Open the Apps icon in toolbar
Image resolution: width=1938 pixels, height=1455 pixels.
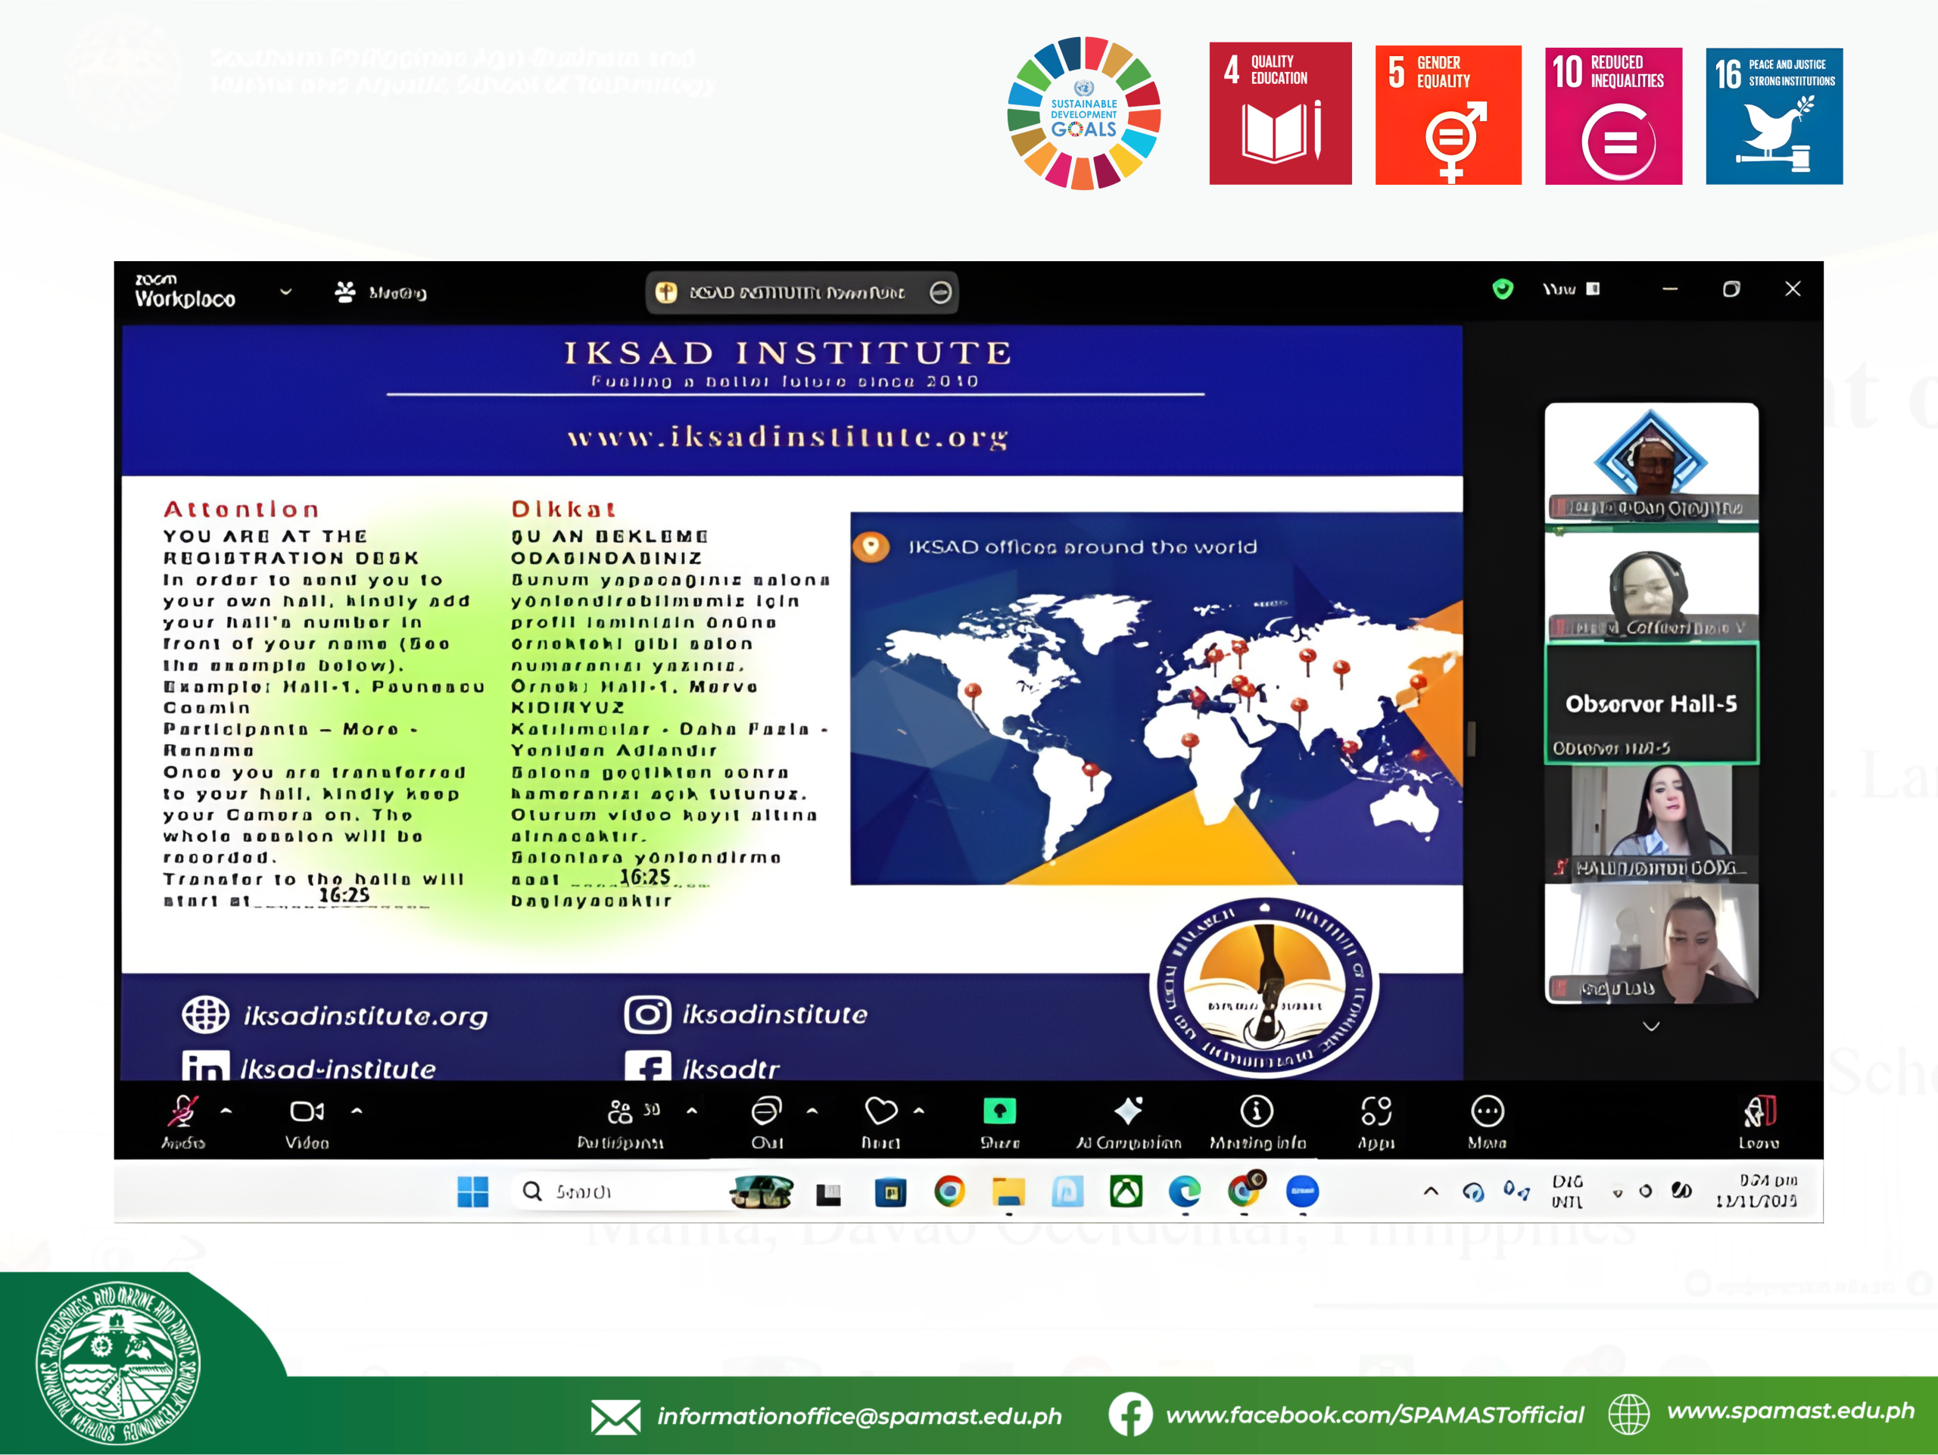pos(1376,1111)
